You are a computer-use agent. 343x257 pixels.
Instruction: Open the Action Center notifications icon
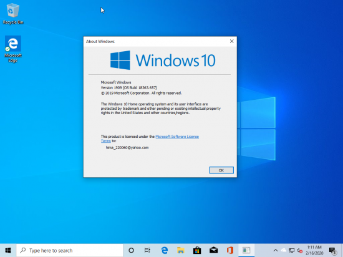(333, 251)
